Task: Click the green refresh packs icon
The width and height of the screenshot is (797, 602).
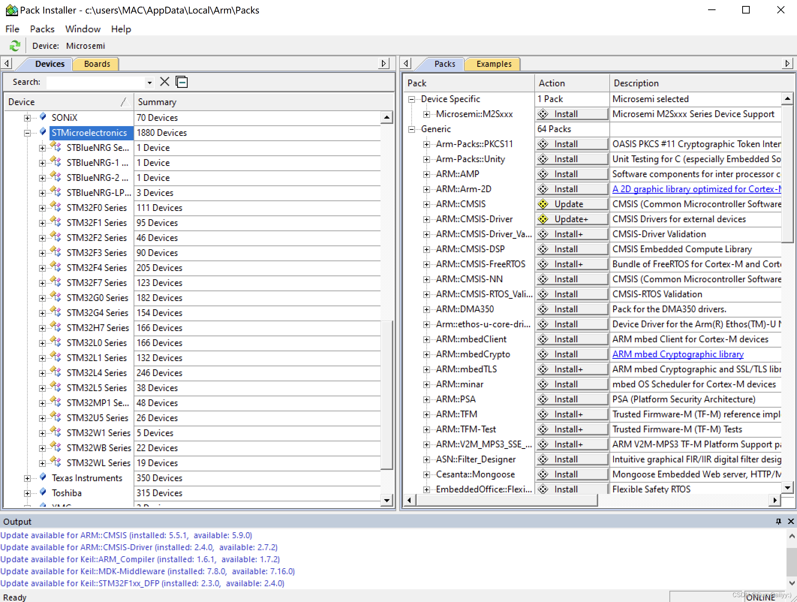Action: [15, 46]
